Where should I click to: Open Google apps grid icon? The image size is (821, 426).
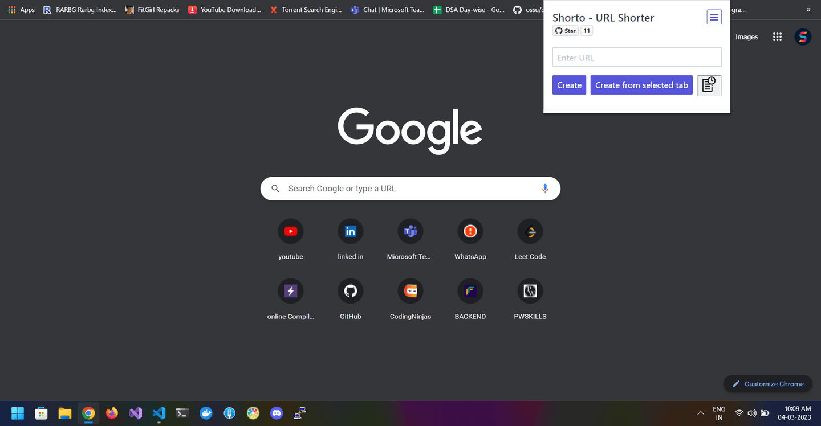click(777, 37)
